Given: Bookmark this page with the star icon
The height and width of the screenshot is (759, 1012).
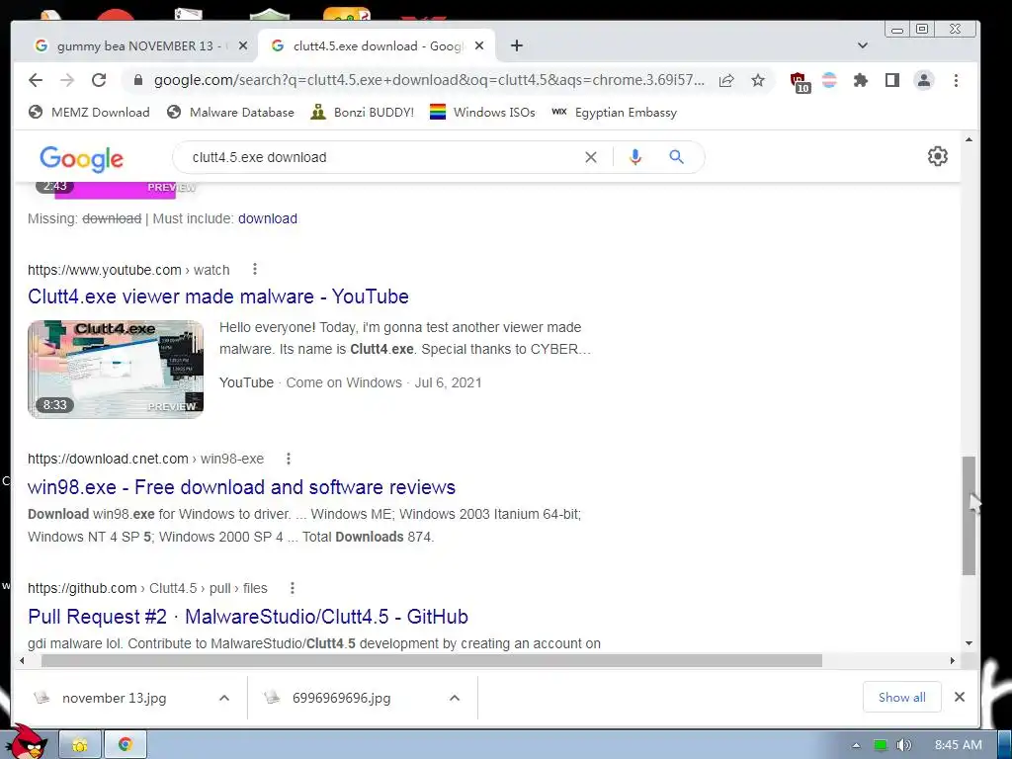Looking at the screenshot, I should coord(758,81).
